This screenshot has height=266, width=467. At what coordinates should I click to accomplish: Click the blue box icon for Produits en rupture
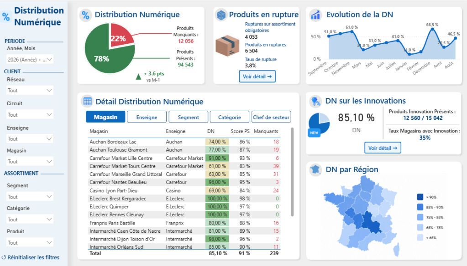pyautogui.click(x=221, y=15)
